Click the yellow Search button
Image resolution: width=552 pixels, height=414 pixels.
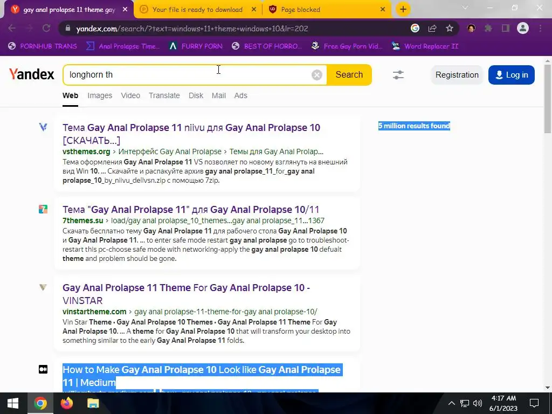pos(349,74)
